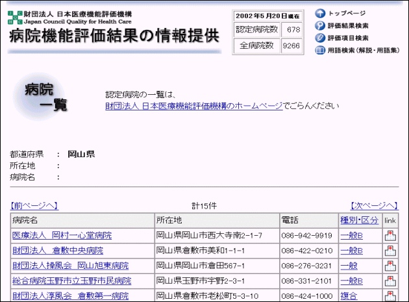Open 財団法人 倉敷中央病院 hospital link
409x302 pixels.
57,251
